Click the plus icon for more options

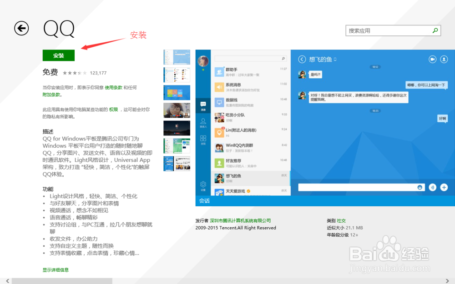[444, 188]
